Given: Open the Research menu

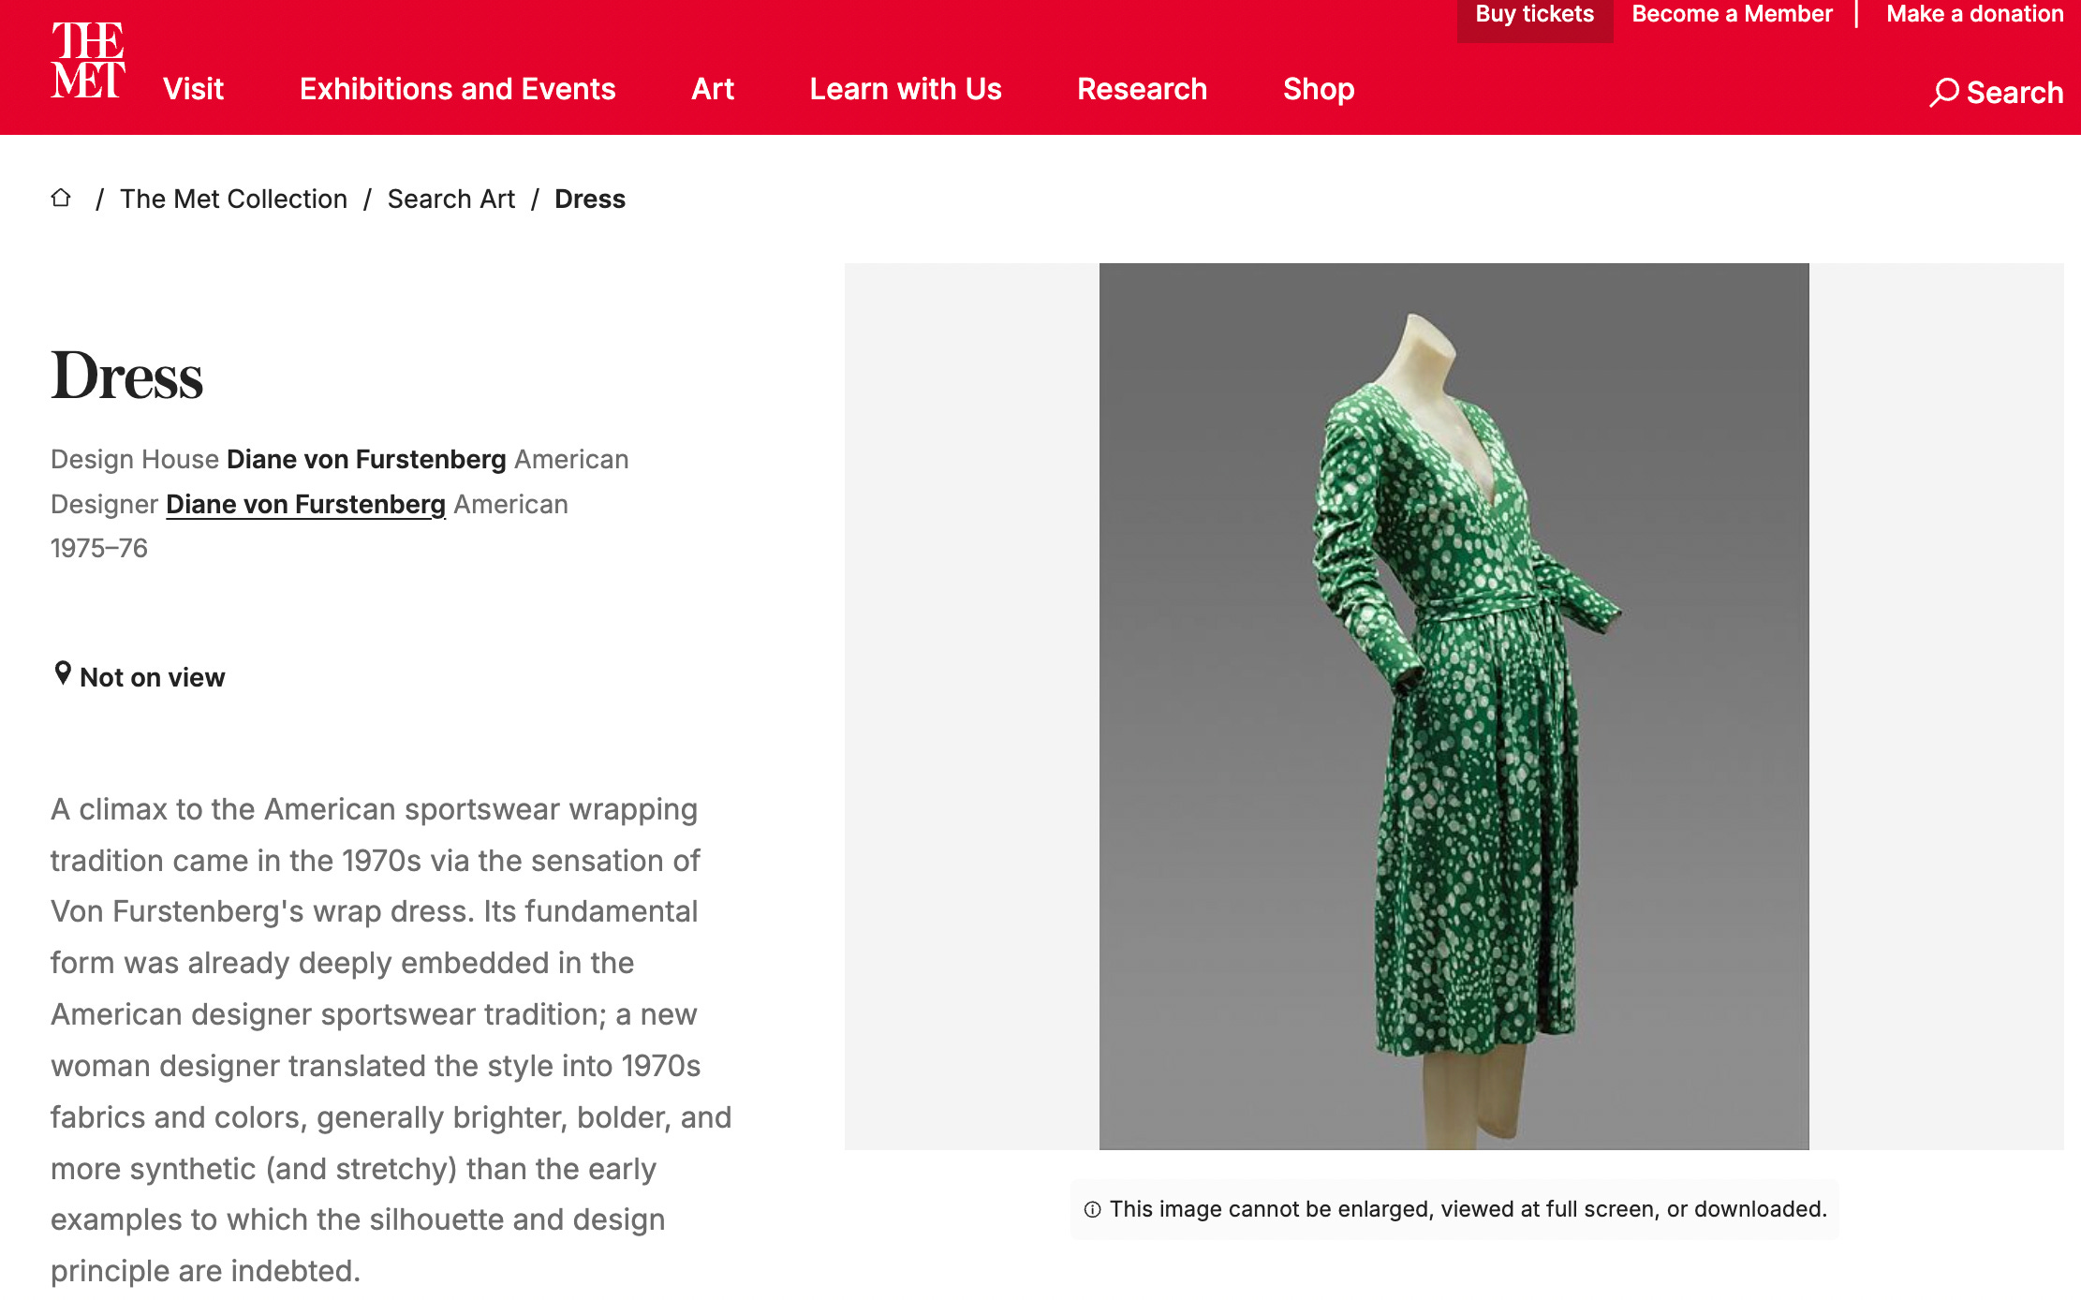Looking at the screenshot, I should pyautogui.click(x=1142, y=89).
